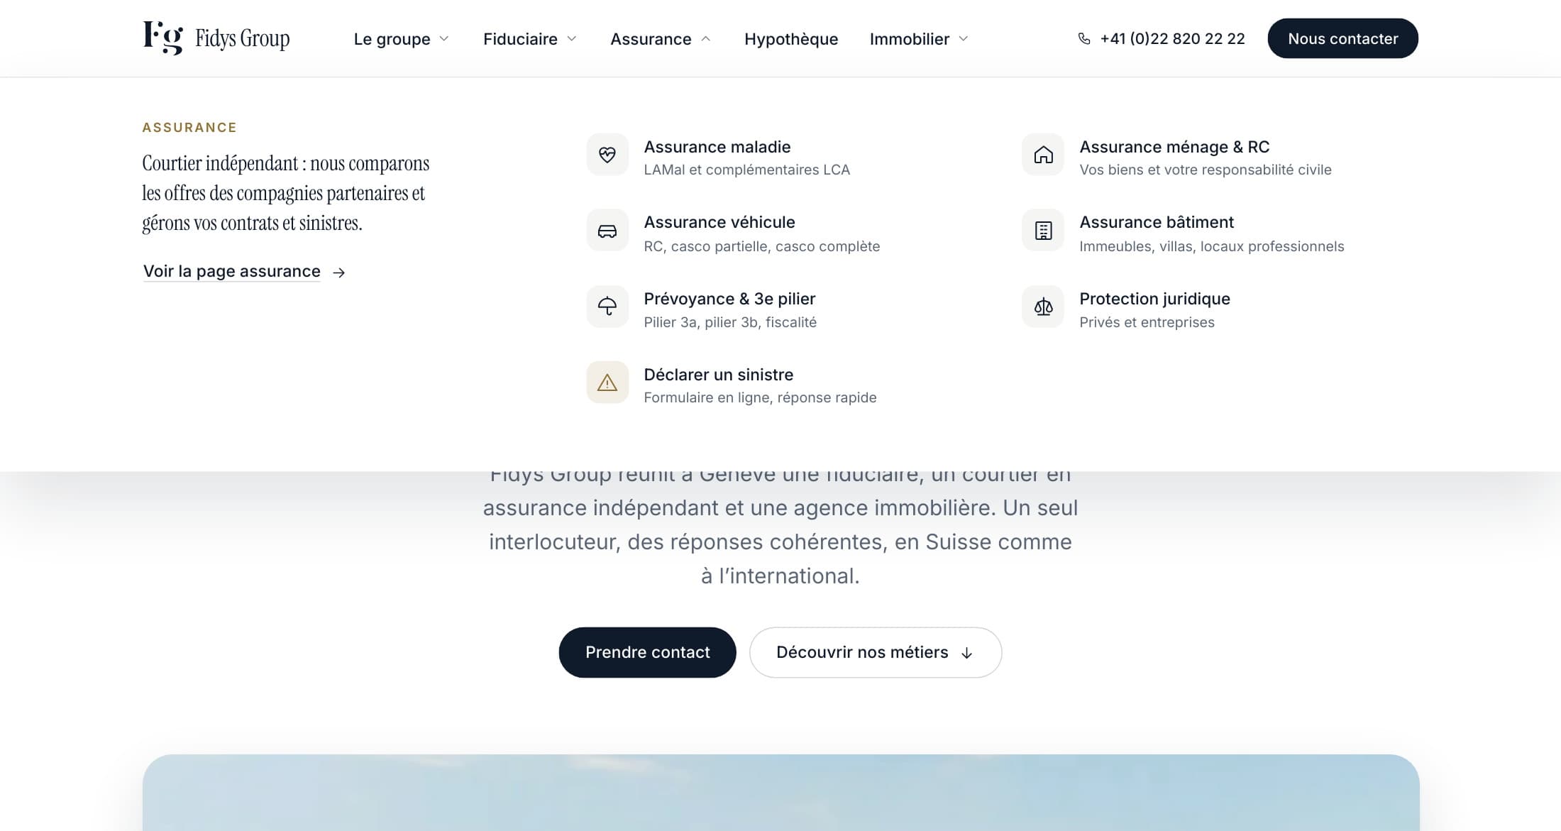Expand the Immobilier menu chevron
Image resolution: width=1561 pixels, height=831 pixels.
[964, 39]
